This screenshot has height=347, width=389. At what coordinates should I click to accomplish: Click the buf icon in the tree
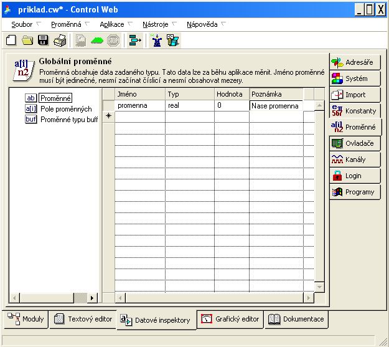click(30, 119)
